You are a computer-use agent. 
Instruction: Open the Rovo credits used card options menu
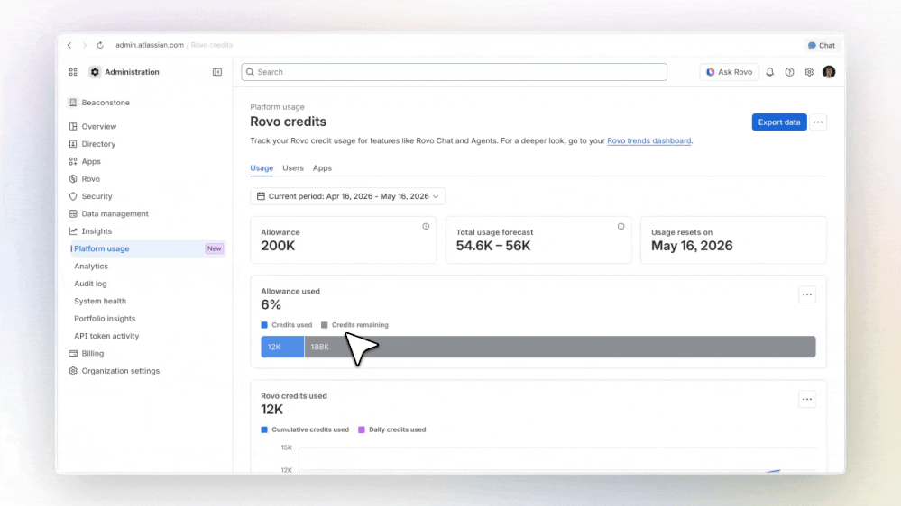click(x=807, y=399)
